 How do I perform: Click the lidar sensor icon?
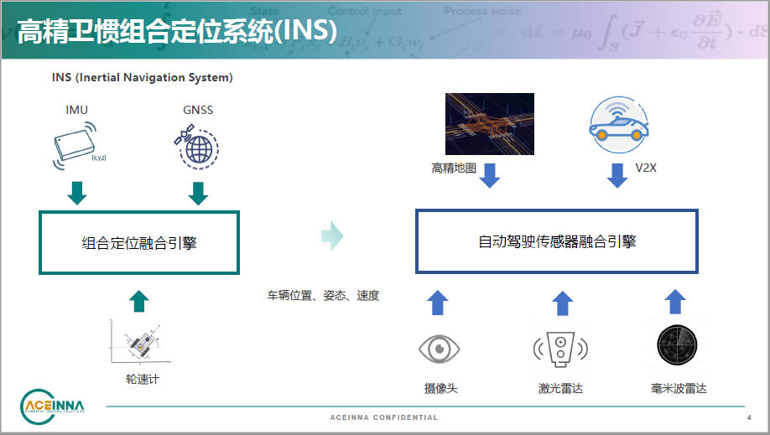(x=560, y=349)
